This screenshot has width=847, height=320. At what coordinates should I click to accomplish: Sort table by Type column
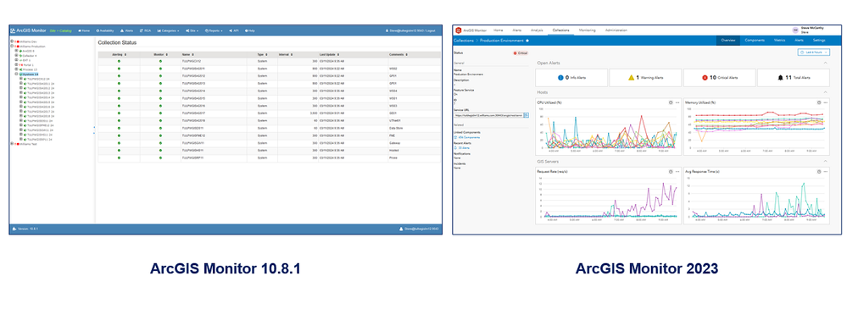point(262,54)
